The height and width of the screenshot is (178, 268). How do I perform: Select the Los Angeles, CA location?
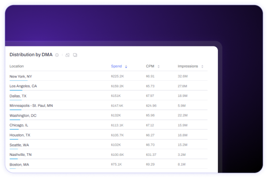point(23,86)
